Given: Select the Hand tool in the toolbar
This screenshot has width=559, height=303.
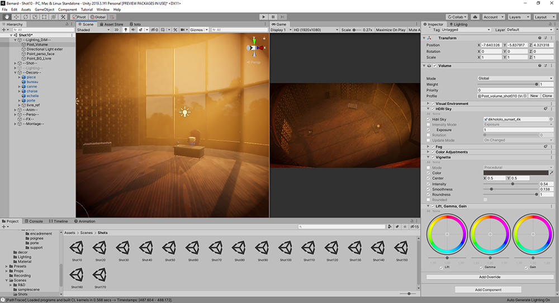Looking at the screenshot, I should 7,17.
